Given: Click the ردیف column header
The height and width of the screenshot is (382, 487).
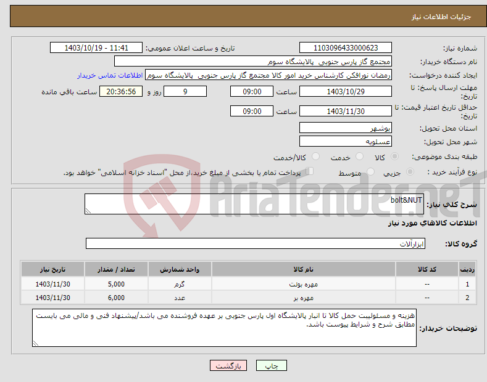Looking at the screenshot, I should point(467,269).
